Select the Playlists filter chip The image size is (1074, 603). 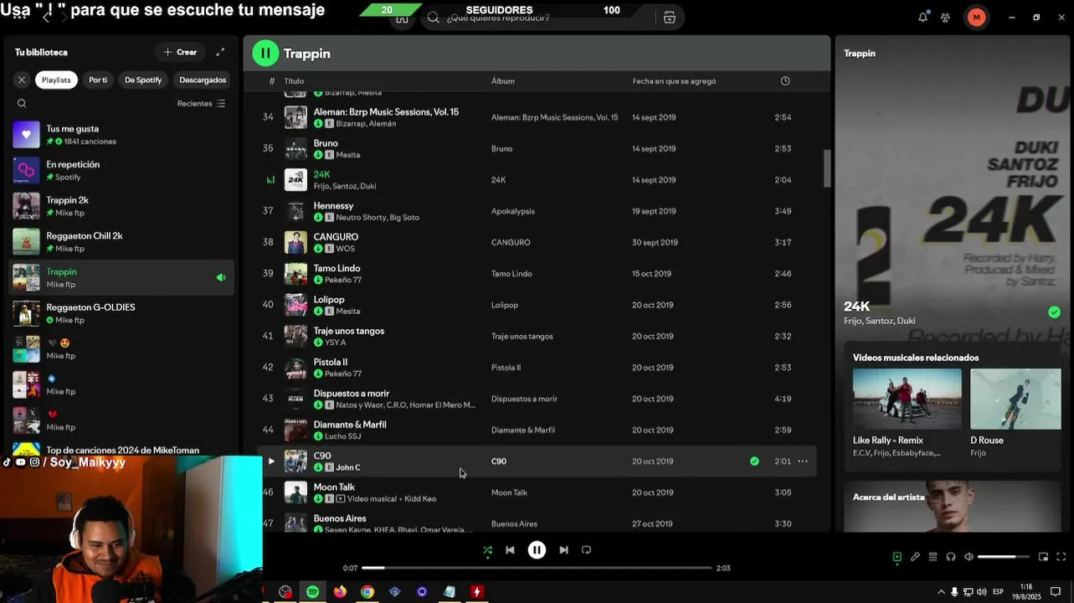pos(56,80)
